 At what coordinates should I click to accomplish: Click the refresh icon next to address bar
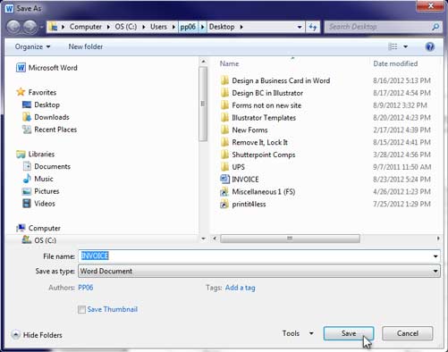[x=312, y=27]
